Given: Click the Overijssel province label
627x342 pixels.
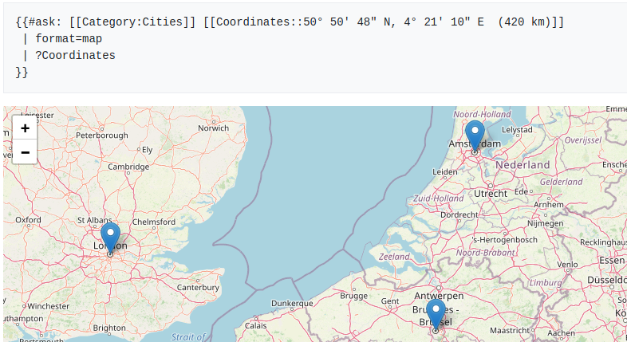Looking at the screenshot, I should 583,140.
